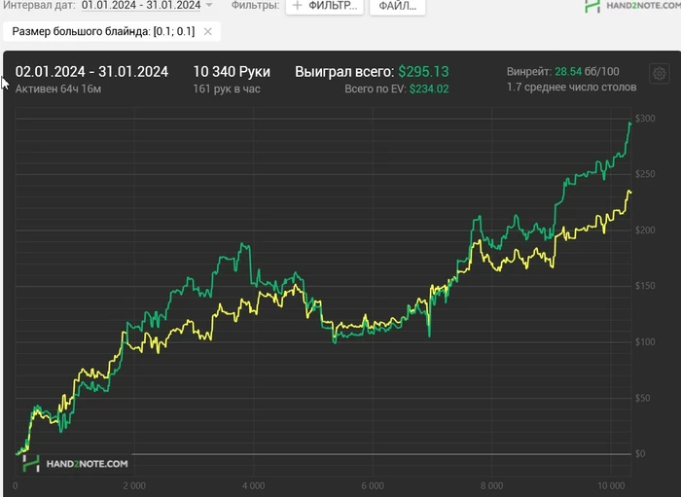This screenshot has height=497, width=681.
Task: Click the 6 000 hands axis label
Action: pos(373,485)
